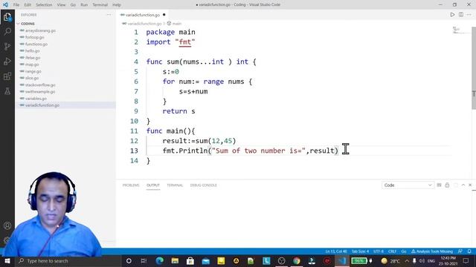
Task: Open arrayslicerang.go in the Explorer
Action: pos(40,30)
